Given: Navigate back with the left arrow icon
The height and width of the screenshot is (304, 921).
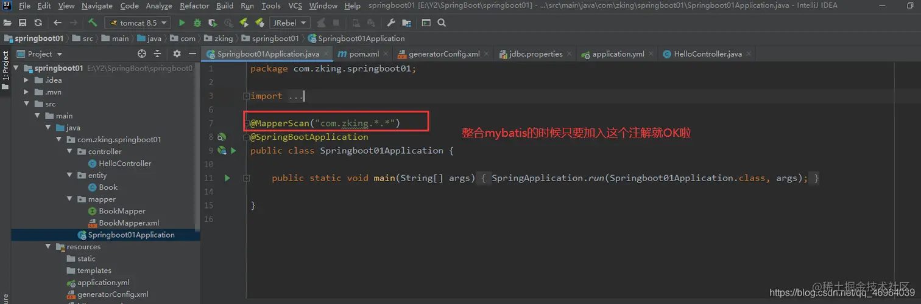Looking at the screenshot, I should tap(58, 22).
